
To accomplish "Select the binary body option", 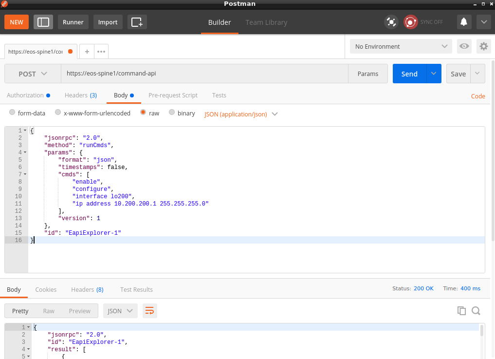I will (171, 113).
